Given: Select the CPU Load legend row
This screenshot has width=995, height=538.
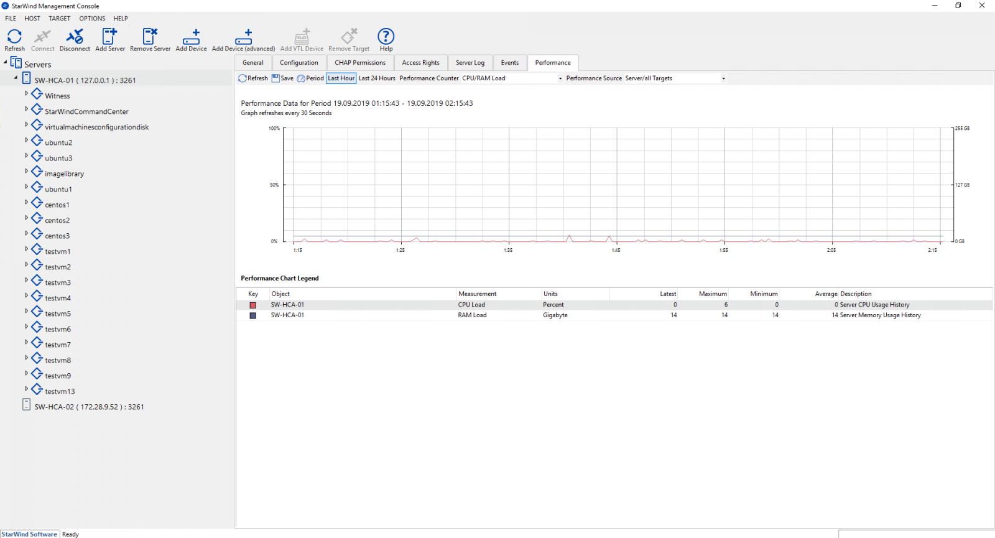Looking at the screenshot, I should click(614, 305).
